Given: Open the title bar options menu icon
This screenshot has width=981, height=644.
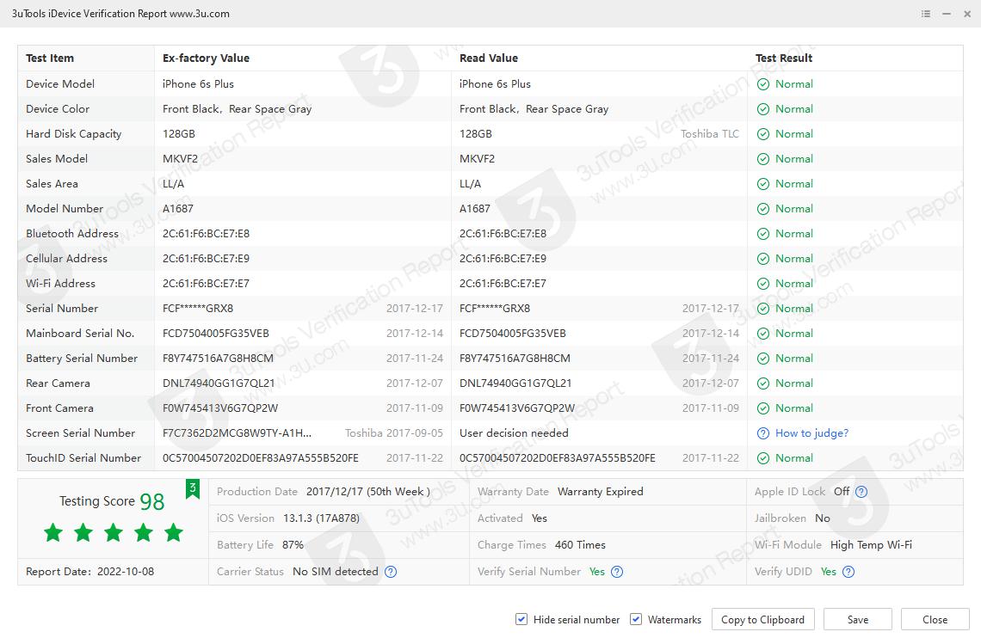Looking at the screenshot, I should tap(926, 14).
